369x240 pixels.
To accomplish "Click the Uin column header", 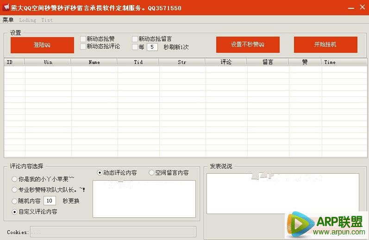I will 48,62.
